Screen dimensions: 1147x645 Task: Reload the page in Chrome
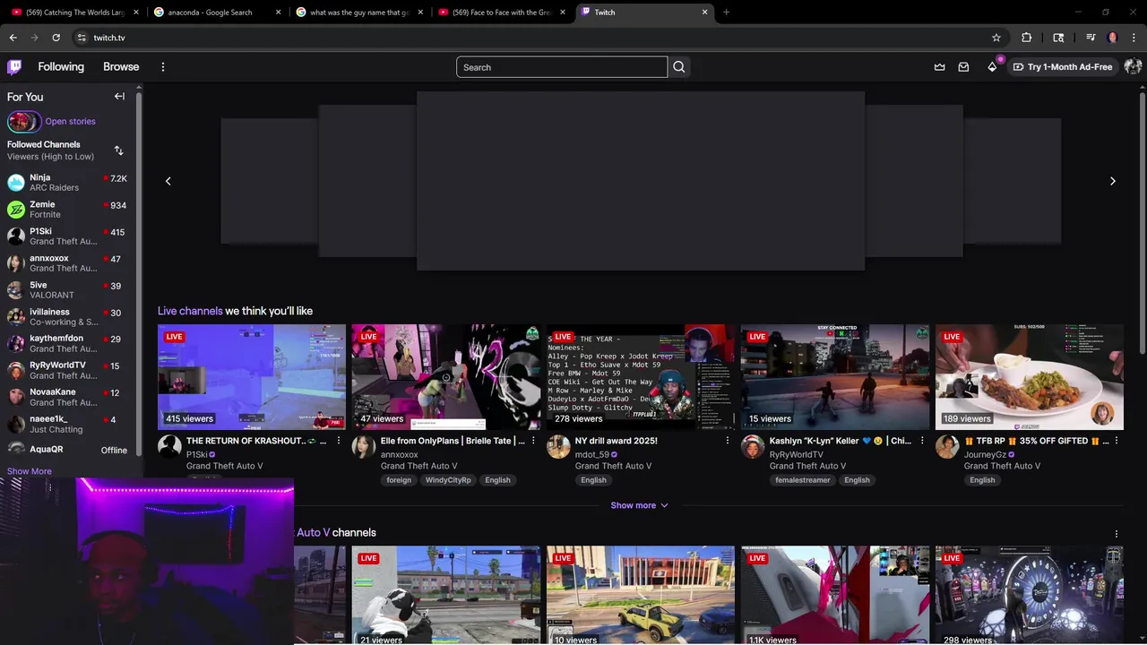56,38
